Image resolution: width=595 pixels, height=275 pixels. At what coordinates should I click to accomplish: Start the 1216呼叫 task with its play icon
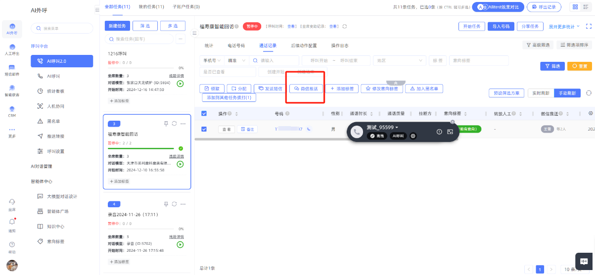(180, 84)
